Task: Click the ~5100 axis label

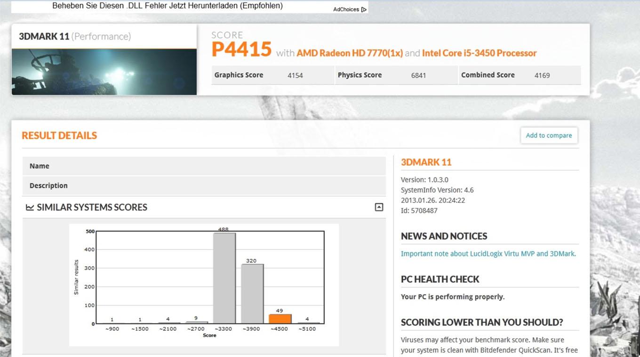Action: pos(308,329)
